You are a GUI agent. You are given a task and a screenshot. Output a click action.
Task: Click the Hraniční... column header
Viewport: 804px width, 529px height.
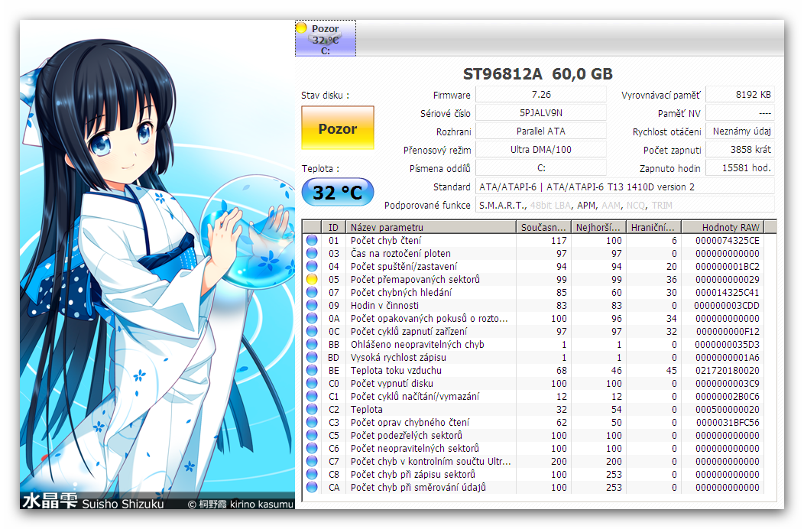(653, 227)
